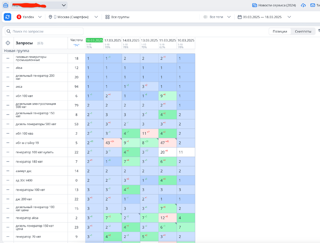Select the 17.03.2025 date column header
The image size is (320, 243).
[x=113, y=40]
